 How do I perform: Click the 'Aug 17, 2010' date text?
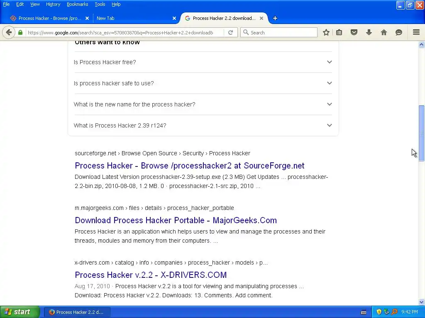pos(92,286)
